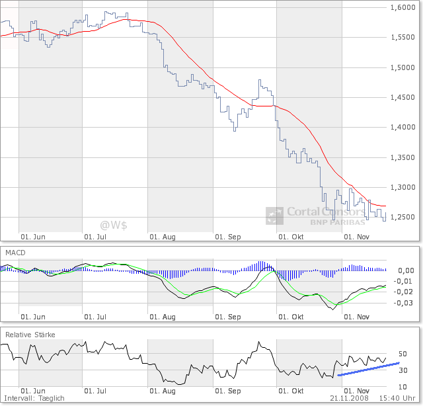Select the 1,3000 price axis label
Image resolution: width=423 pixels, height=406 pixels.
pyautogui.click(x=403, y=187)
